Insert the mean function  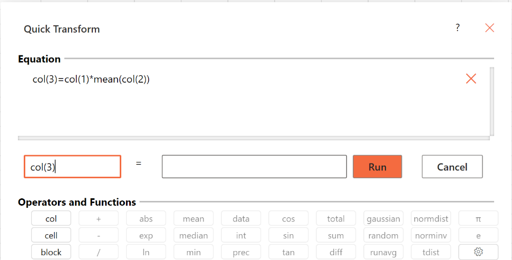click(x=194, y=218)
